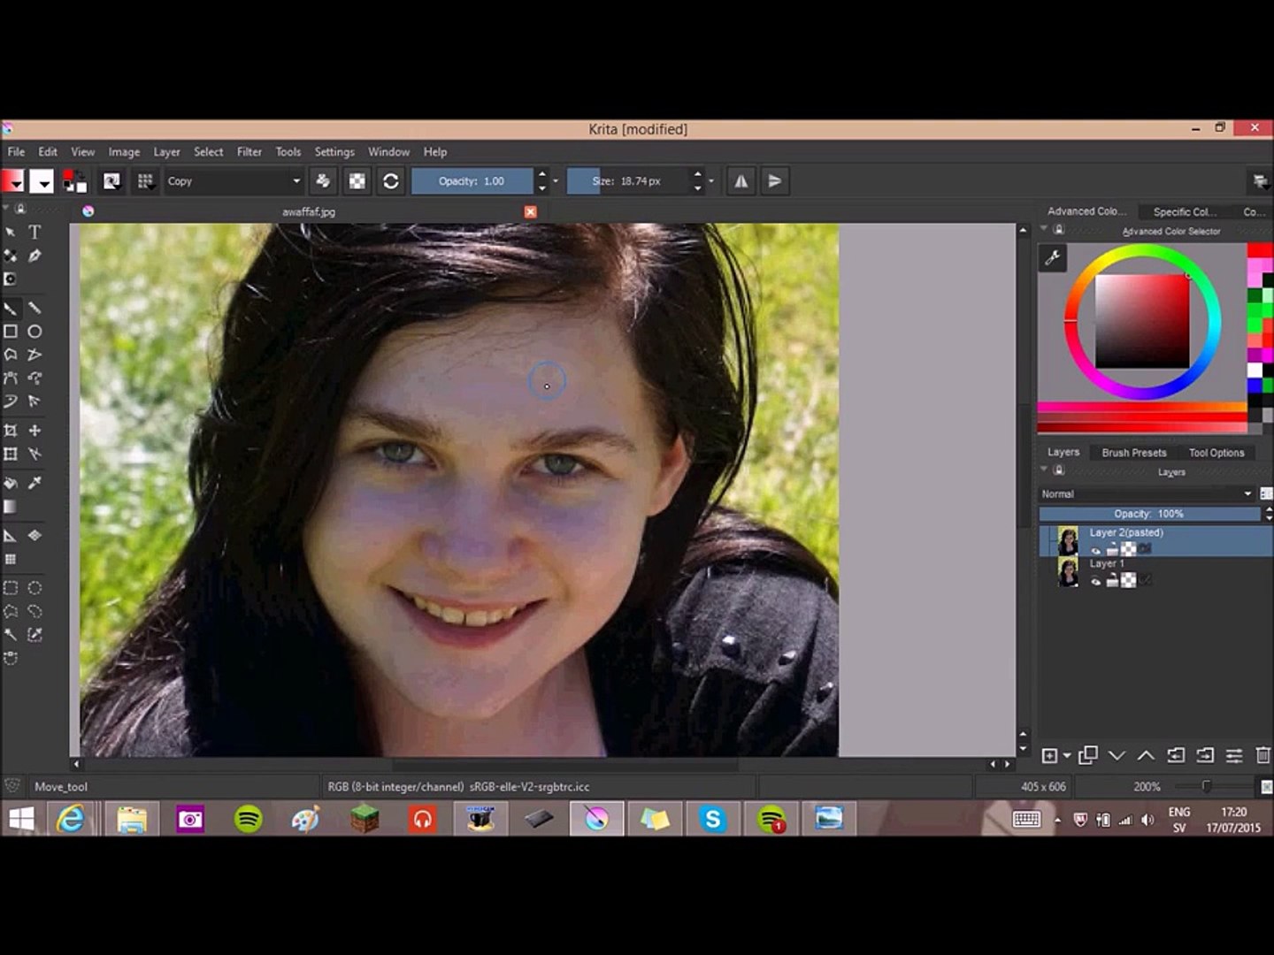Toggle Preserve Alpha checkerboard button in toolbar
Screen dimensions: 1274x955
pos(357,181)
